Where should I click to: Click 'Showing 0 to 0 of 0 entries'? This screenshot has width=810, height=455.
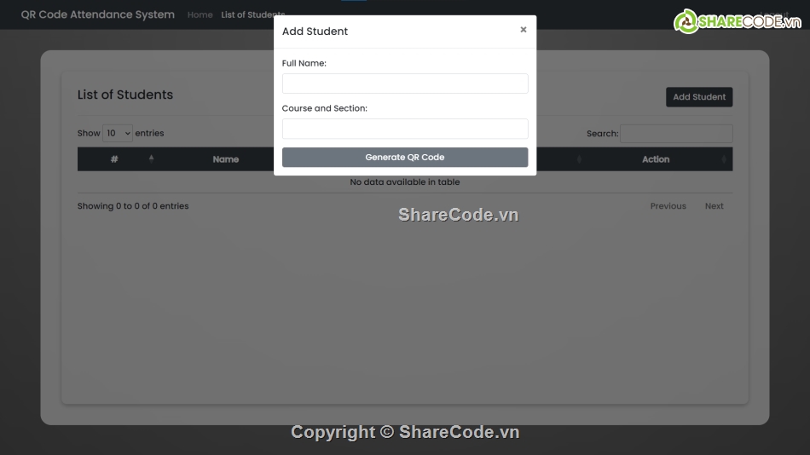click(133, 206)
